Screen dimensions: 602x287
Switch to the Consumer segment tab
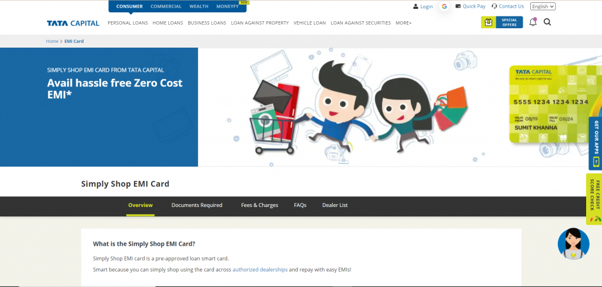(129, 6)
